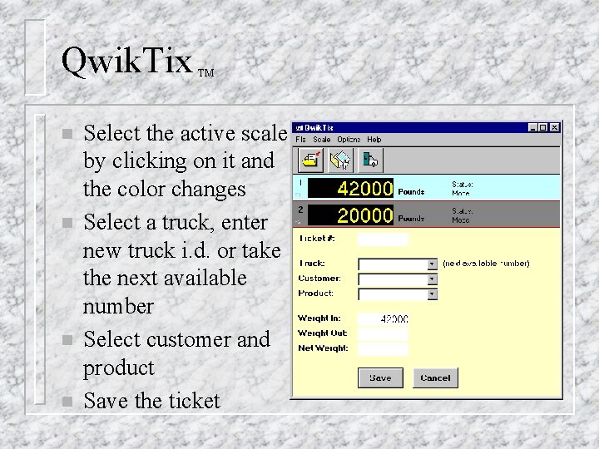Open the File menu
This screenshot has width=599, height=449.
pyautogui.click(x=300, y=140)
